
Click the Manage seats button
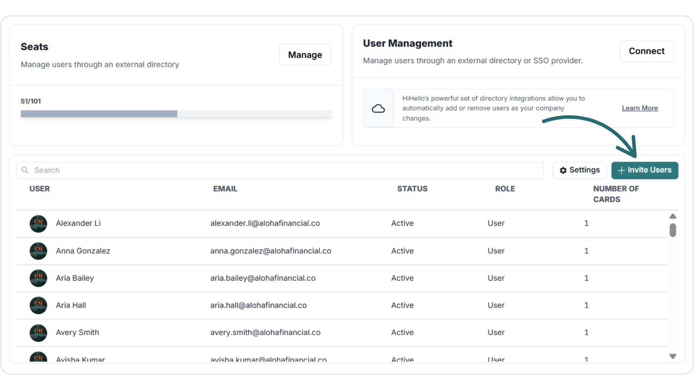coord(305,55)
